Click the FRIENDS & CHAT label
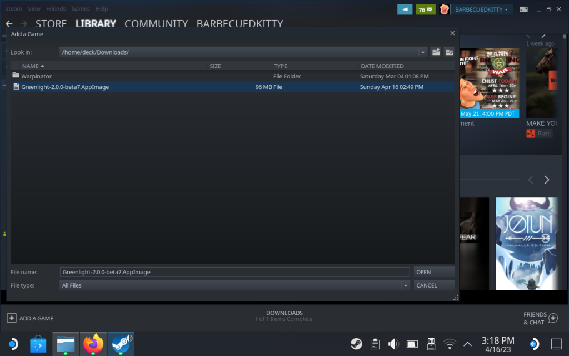 pos(535,318)
